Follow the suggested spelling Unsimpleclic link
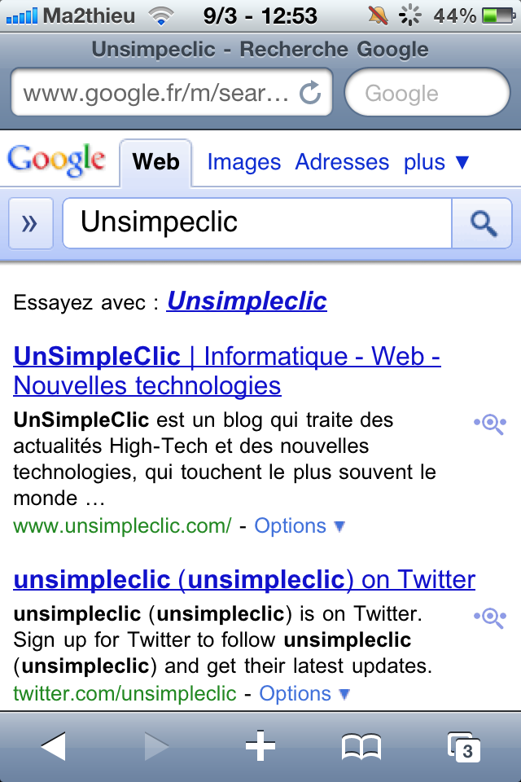 click(247, 301)
